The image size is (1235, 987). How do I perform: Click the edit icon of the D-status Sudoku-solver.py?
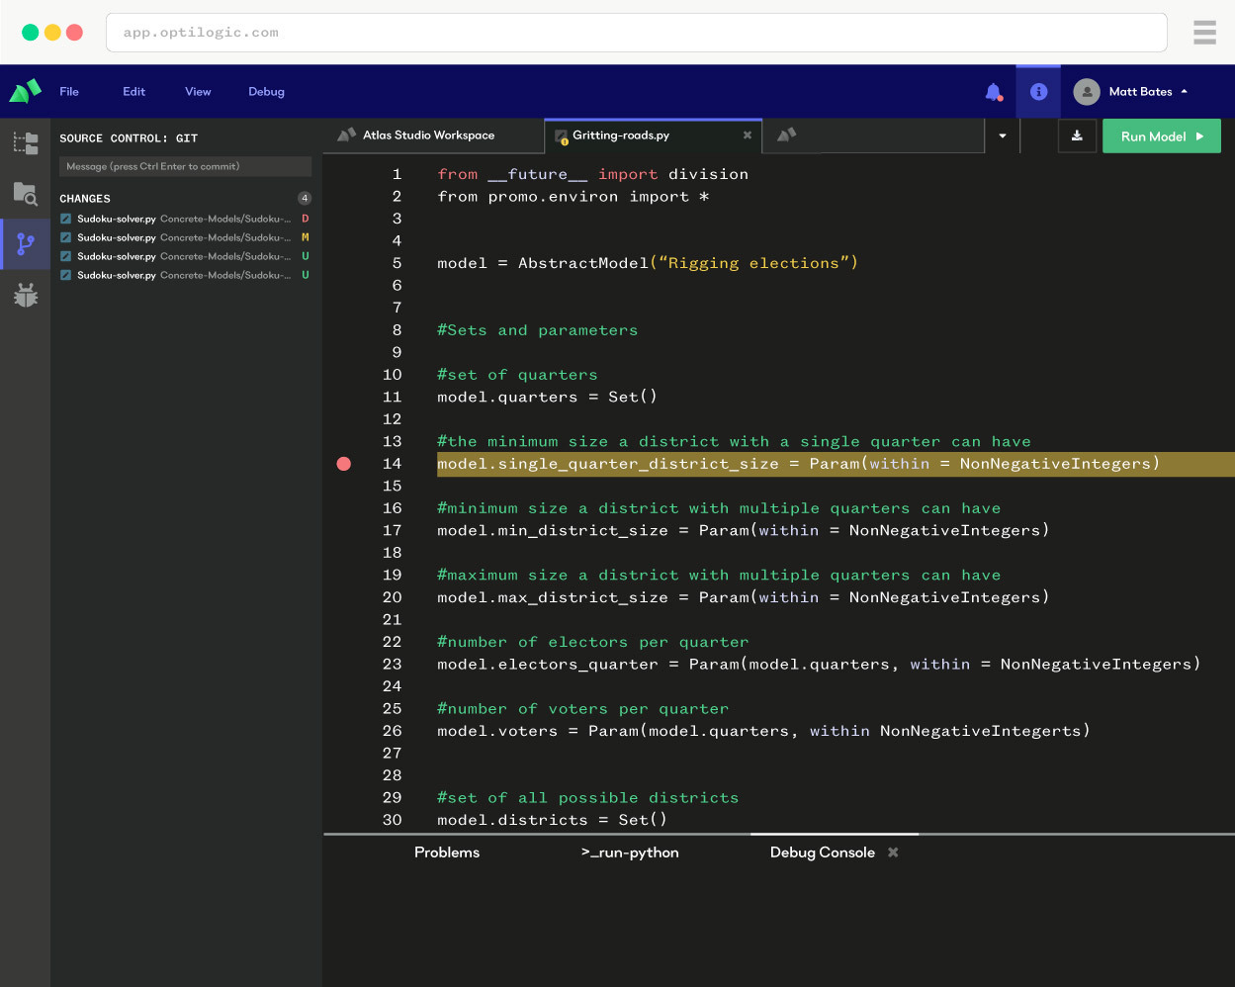(65, 219)
